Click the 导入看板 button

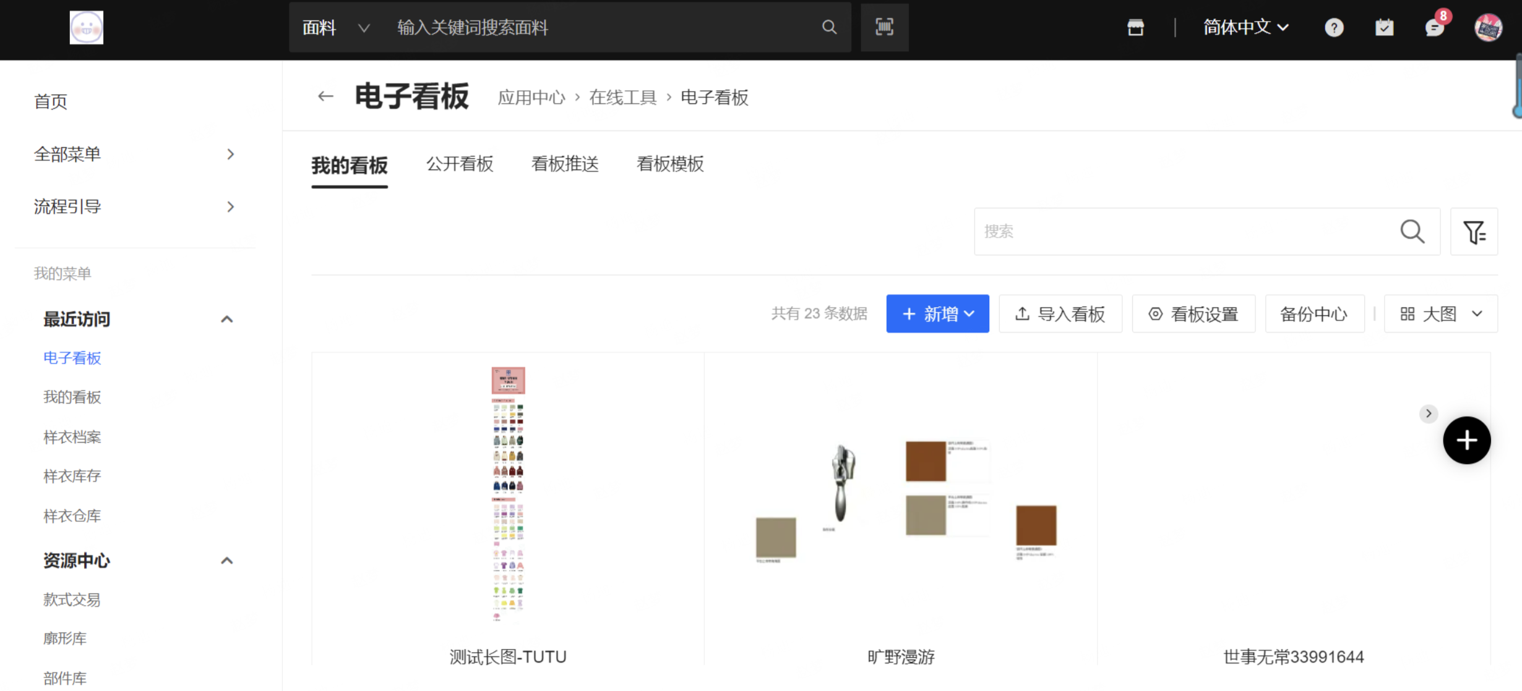click(x=1060, y=314)
